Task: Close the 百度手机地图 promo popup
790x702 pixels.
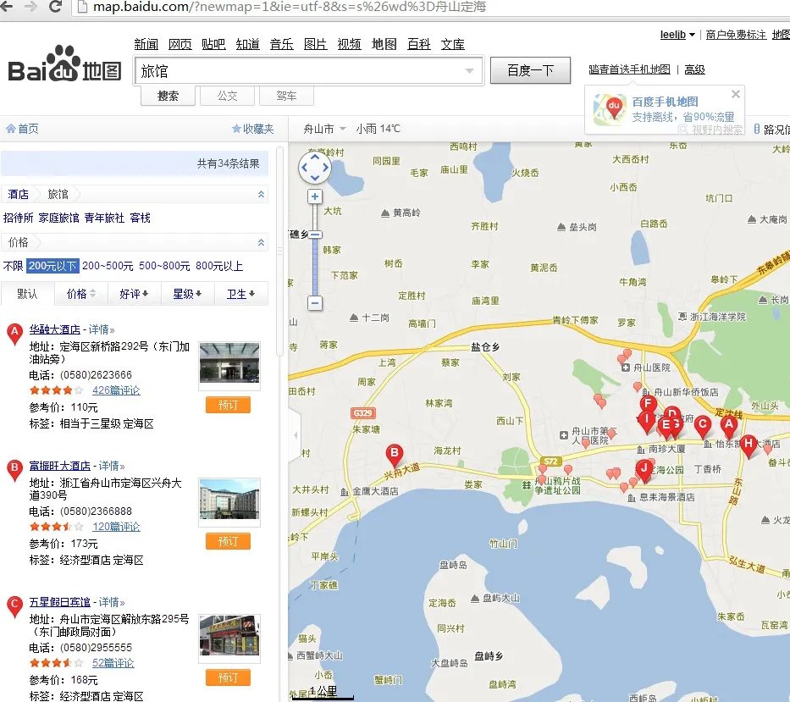Action: [736, 94]
